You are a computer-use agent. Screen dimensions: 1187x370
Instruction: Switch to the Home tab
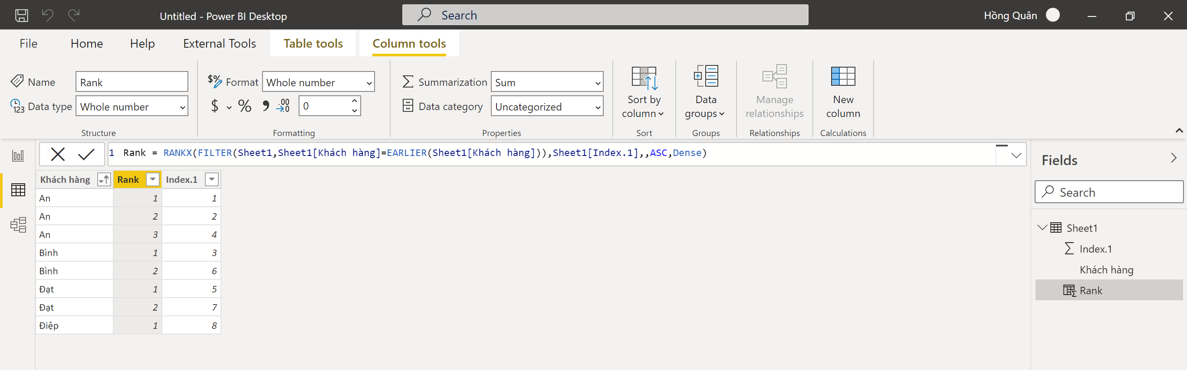point(87,43)
